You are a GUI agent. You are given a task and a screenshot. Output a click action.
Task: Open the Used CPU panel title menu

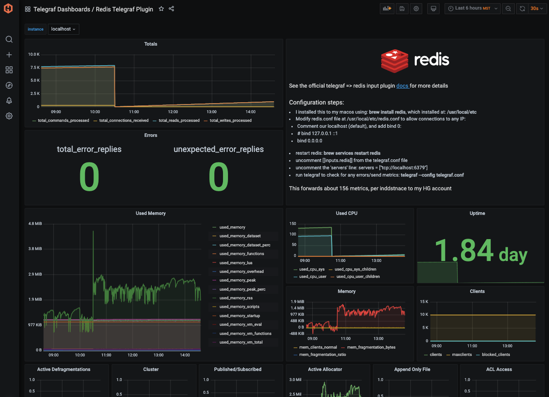(x=347, y=213)
